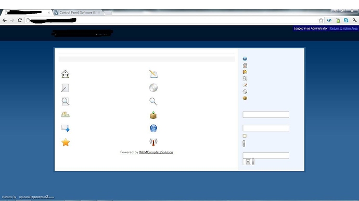Bookmark page with the star icon

pos(321,20)
